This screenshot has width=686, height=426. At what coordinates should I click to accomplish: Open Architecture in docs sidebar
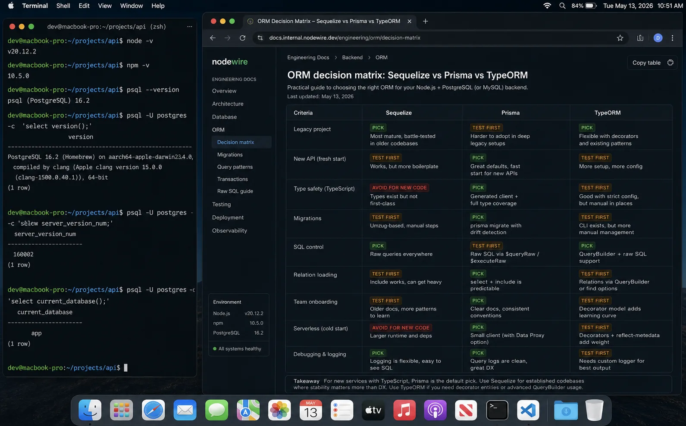228,104
